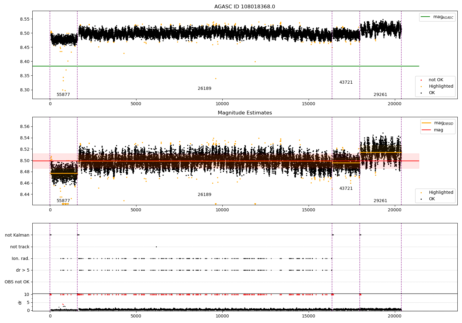Click the horizontal green mag AGASC line in top plot
The image size is (462, 323).
coord(226,66)
